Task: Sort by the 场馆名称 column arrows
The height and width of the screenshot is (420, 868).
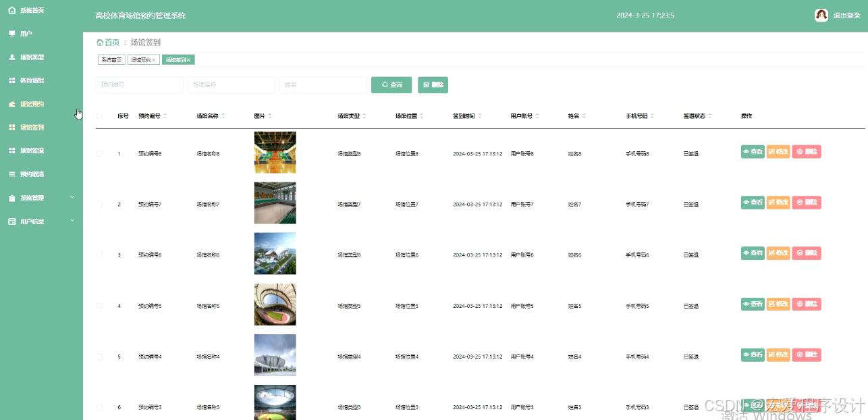Action: (x=223, y=116)
